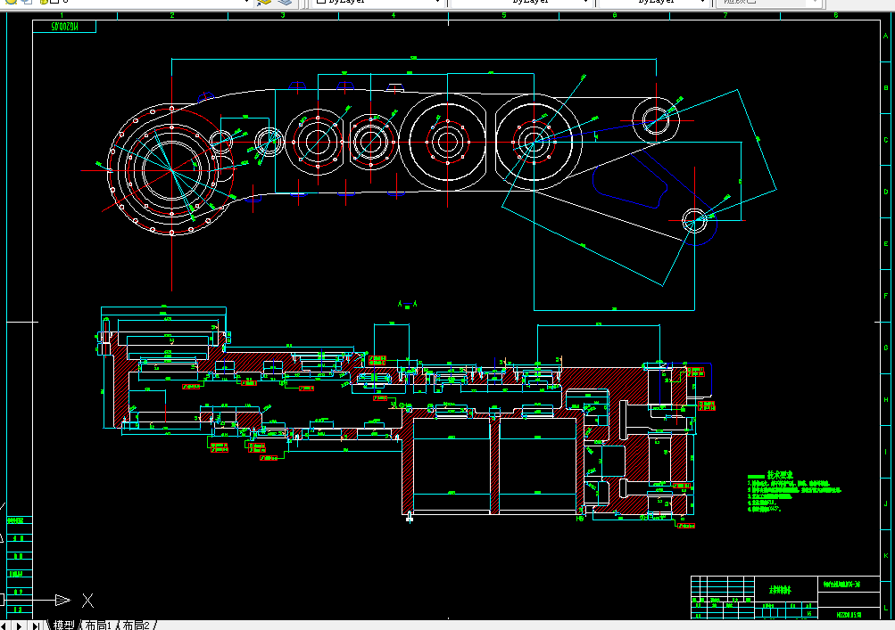Click the next-tab scroll arrow
Screen dimensions: 895x630
[x=19, y=626]
